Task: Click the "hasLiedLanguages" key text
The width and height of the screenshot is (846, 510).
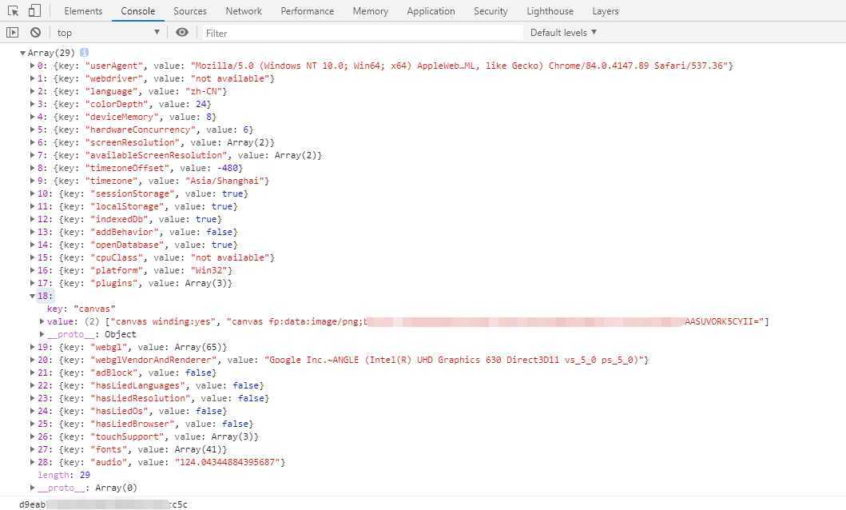Action: pos(137,385)
